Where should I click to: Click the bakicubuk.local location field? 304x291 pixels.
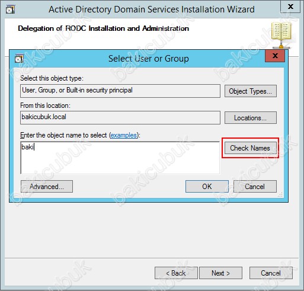pos(120,117)
